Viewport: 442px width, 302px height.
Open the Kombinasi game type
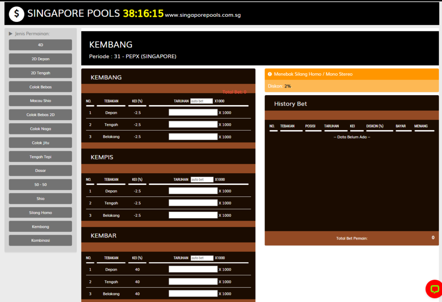[x=40, y=240]
